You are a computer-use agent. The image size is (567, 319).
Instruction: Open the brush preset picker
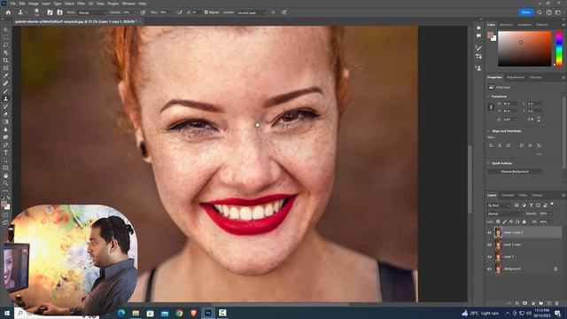tap(37, 12)
